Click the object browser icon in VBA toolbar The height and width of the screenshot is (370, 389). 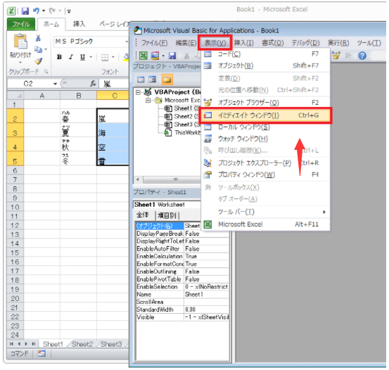[336, 56]
